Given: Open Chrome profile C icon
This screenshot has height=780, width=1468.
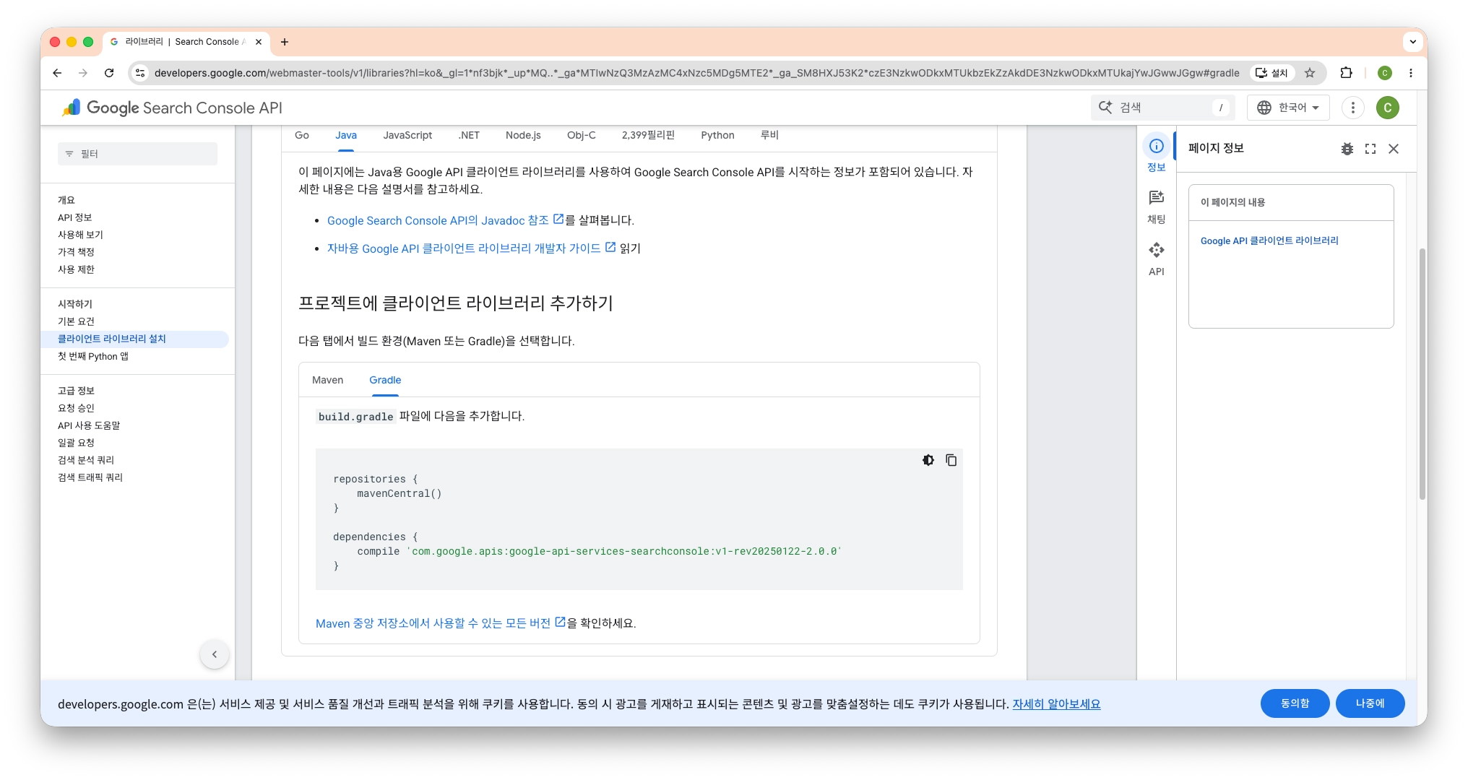Looking at the screenshot, I should point(1385,73).
